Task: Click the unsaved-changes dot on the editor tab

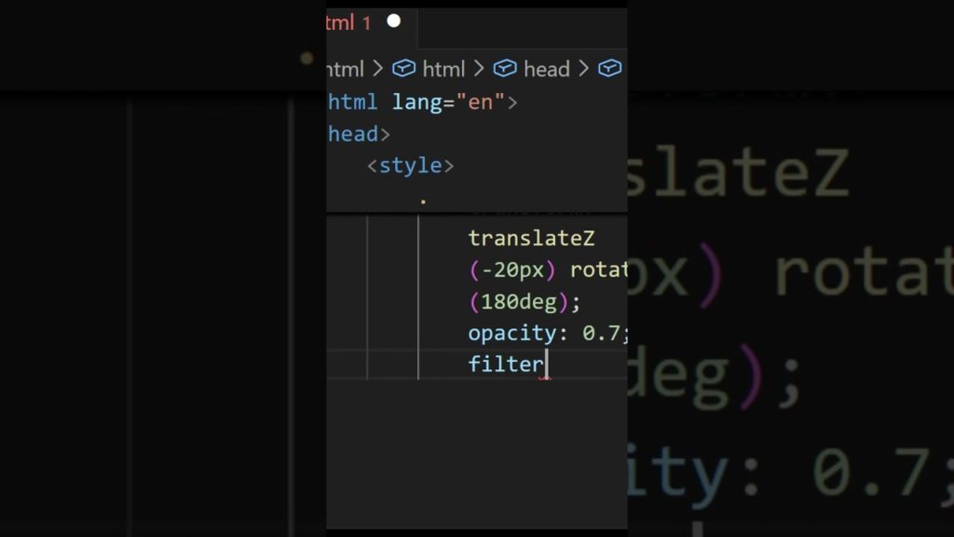Action: click(393, 21)
